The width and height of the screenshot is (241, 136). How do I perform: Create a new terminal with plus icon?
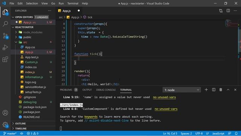click(x=206, y=90)
